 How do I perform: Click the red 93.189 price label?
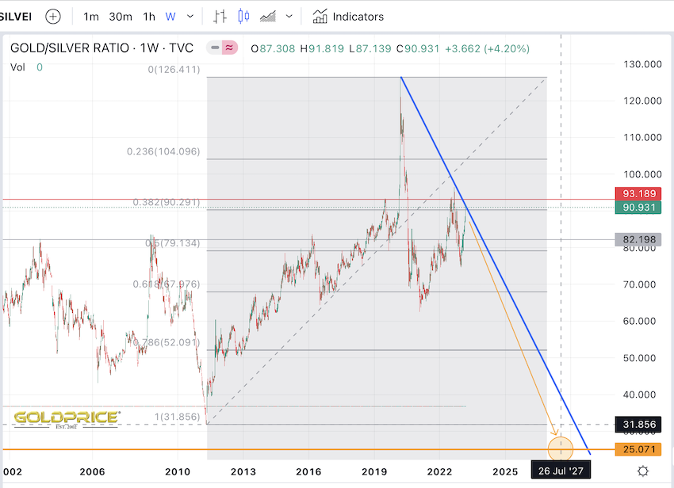638,193
